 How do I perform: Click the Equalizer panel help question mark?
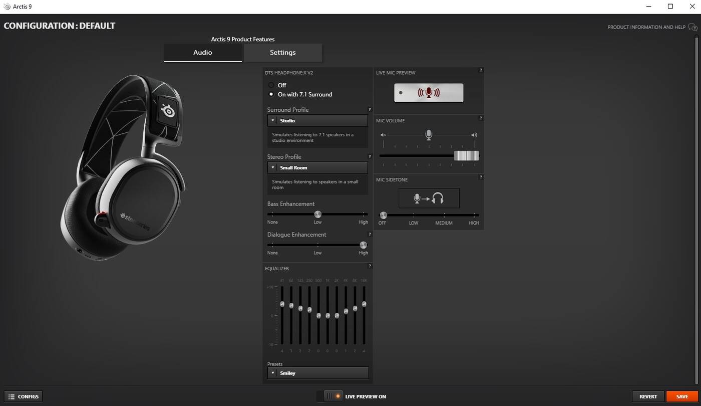(370, 266)
